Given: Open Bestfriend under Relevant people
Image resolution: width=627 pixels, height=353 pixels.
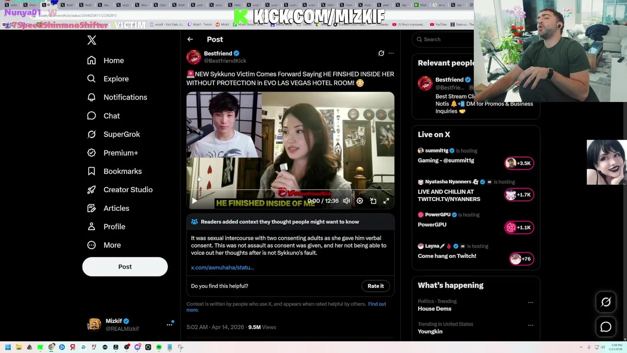Looking at the screenshot, I should (x=449, y=80).
